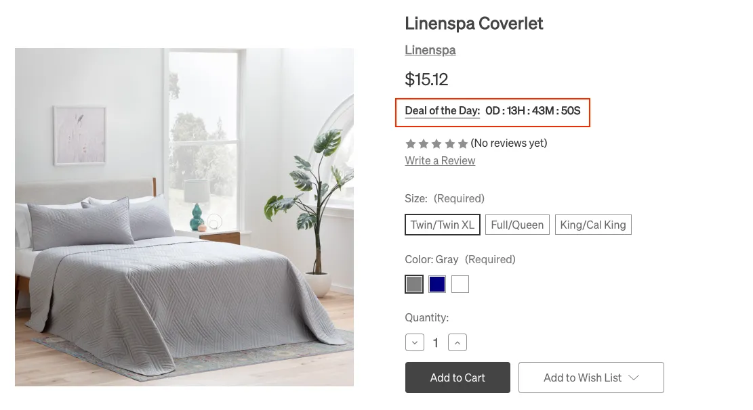Image resolution: width=753 pixels, height=410 pixels.
Task: Decrease quantity with the down arrow
Action: pyautogui.click(x=415, y=343)
